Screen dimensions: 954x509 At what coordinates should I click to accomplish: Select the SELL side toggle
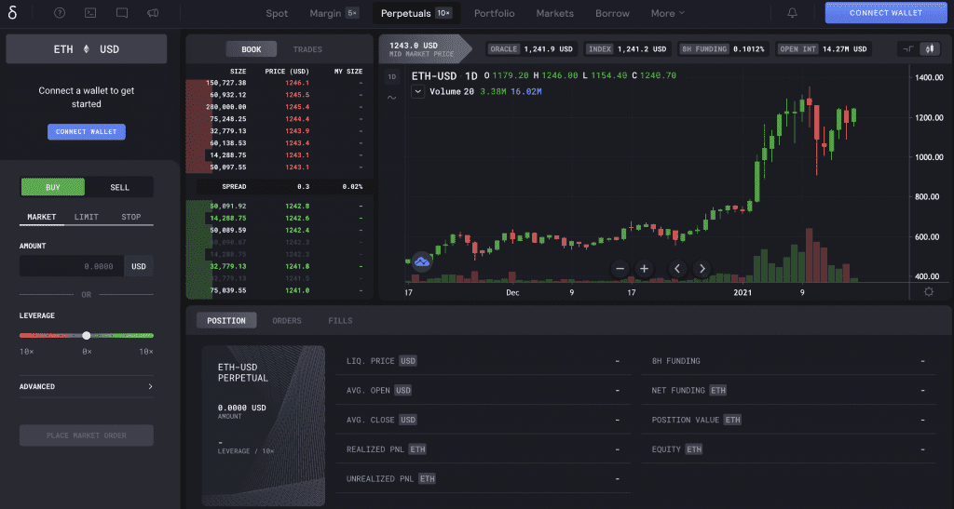[x=120, y=187]
